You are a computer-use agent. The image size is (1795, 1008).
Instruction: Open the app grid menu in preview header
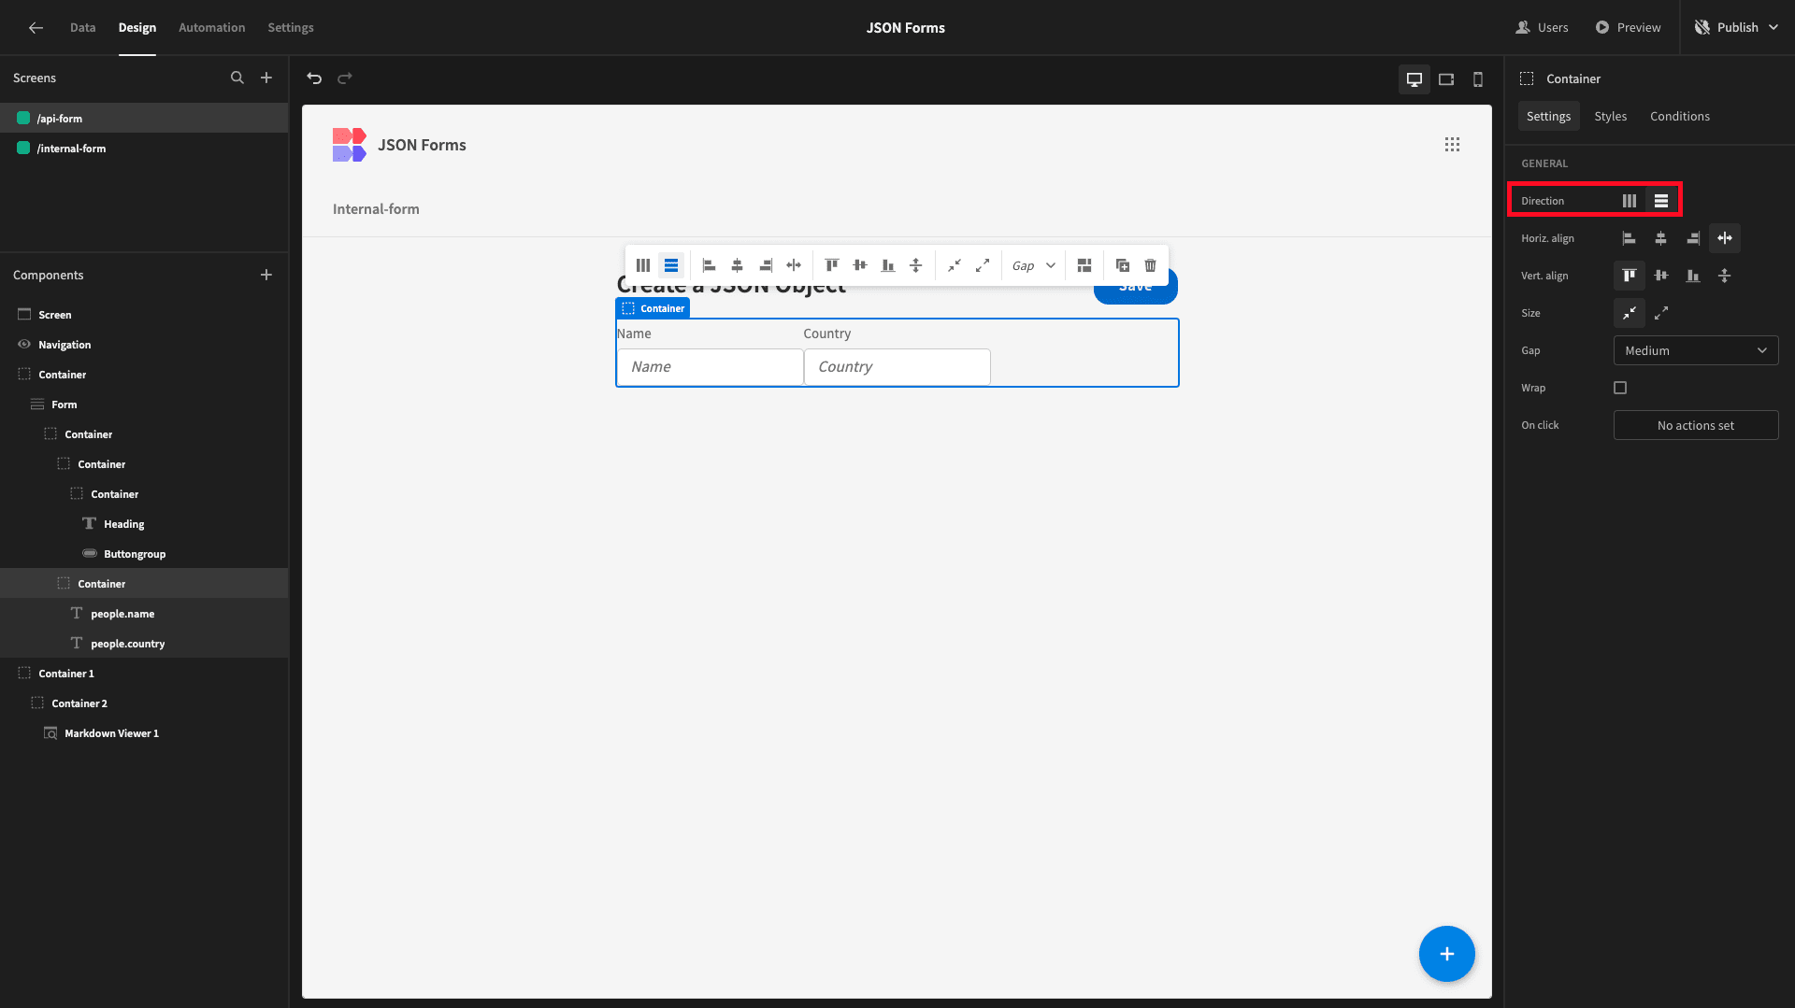[x=1452, y=145]
